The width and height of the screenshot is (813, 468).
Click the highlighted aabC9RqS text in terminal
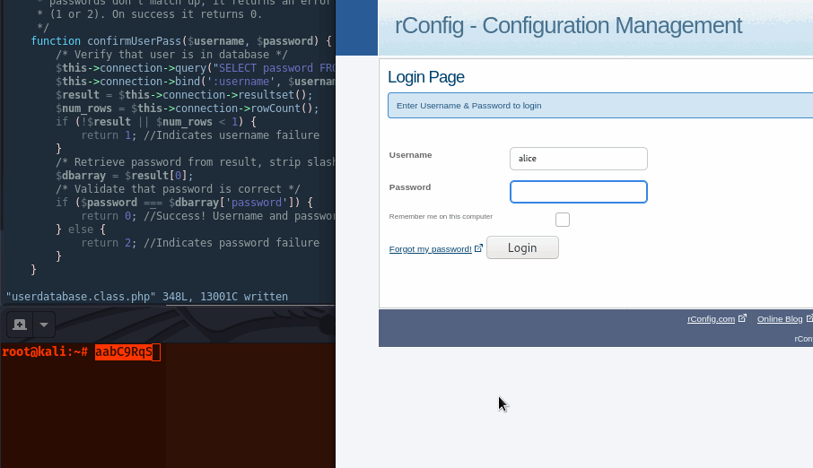[124, 352]
